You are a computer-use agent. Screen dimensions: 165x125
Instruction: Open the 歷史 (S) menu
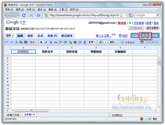(x=42, y=10)
